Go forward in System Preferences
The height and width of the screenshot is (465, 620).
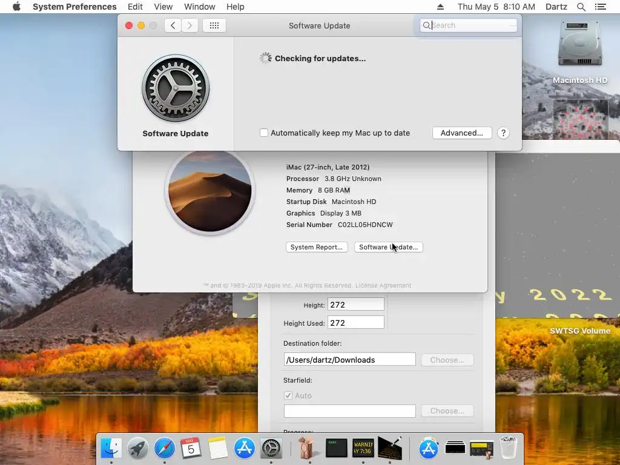[190, 25]
